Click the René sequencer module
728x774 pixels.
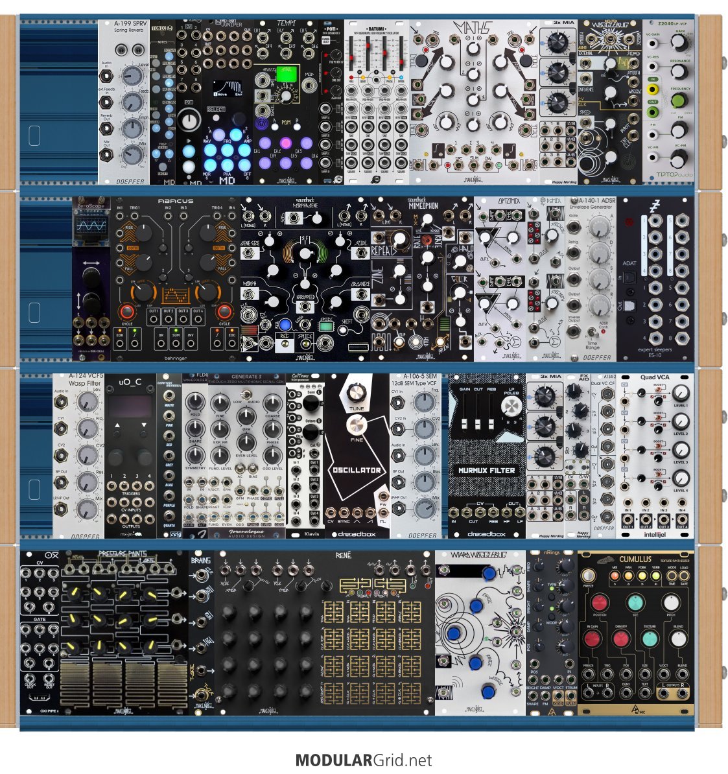tap(325, 633)
